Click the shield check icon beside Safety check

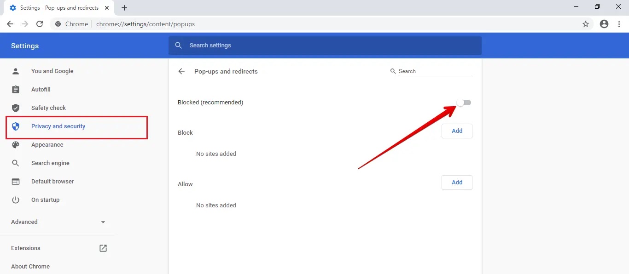[16, 108]
